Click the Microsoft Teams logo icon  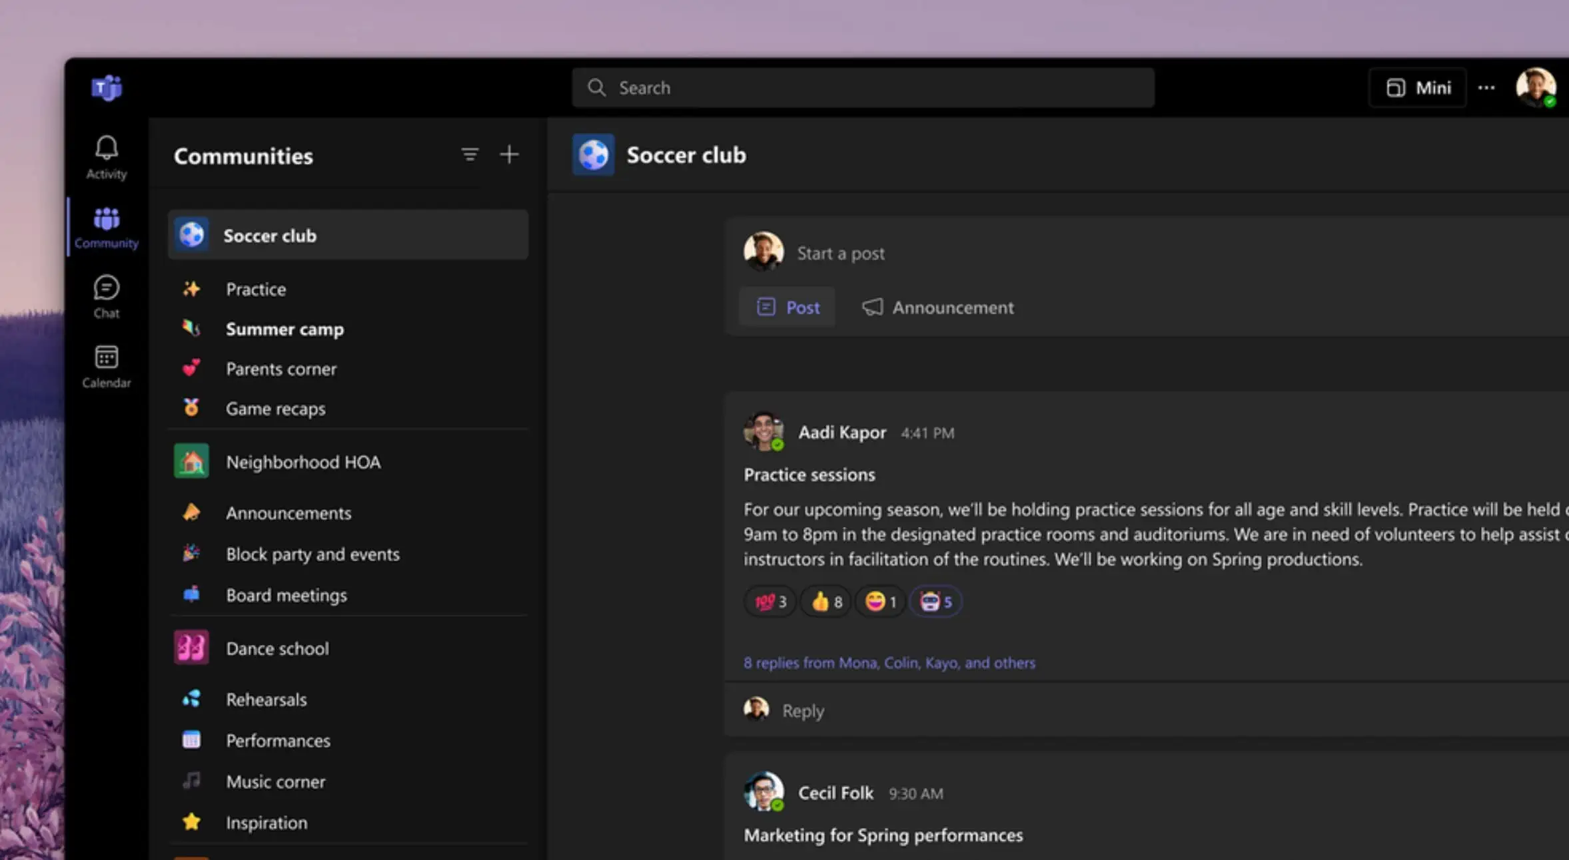(107, 88)
